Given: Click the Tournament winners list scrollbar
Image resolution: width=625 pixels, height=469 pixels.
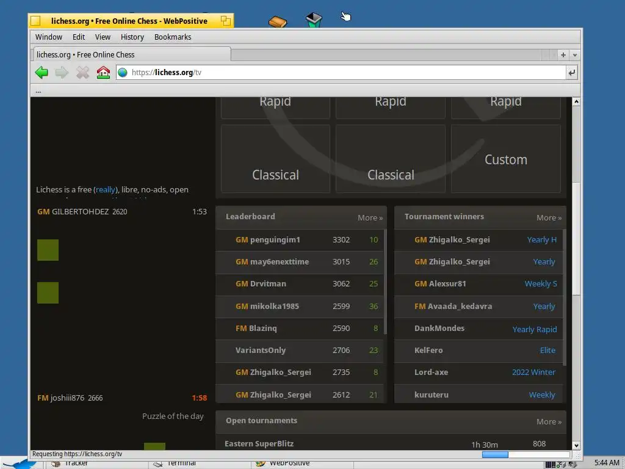Looking at the screenshot, I should [x=565, y=297].
